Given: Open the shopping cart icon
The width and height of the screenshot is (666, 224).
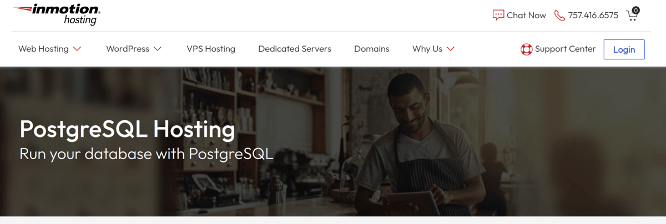Looking at the screenshot, I should [632, 15].
